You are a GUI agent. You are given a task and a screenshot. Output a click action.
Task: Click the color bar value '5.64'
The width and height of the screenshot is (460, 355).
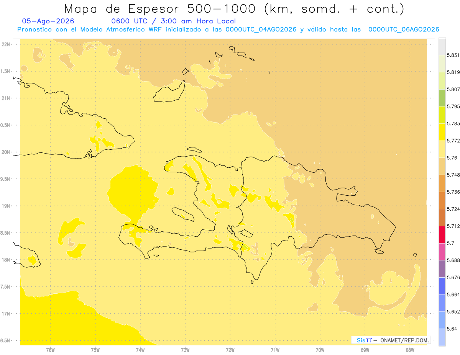[x=452, y=329]
